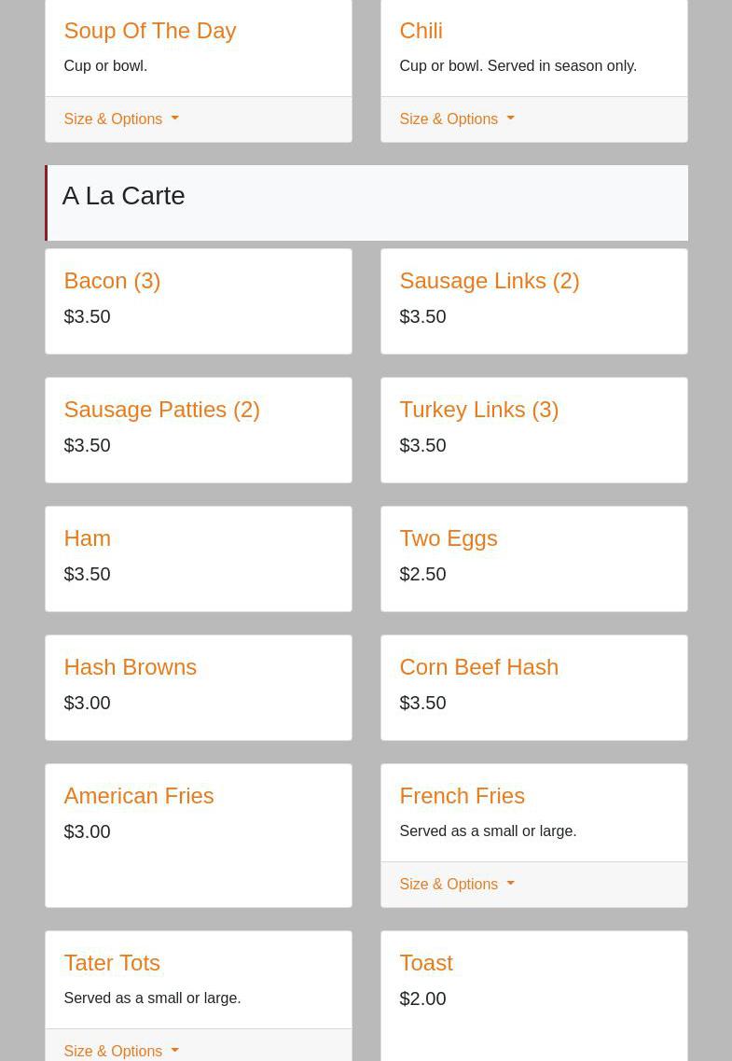Select American Fries item
Viewport: 732px width, 1061px height.
[138, 796]
